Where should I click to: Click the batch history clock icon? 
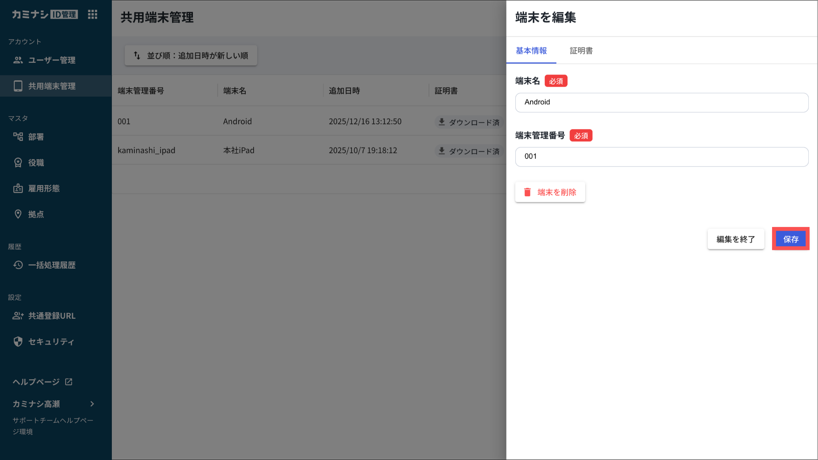pos(18,265)
